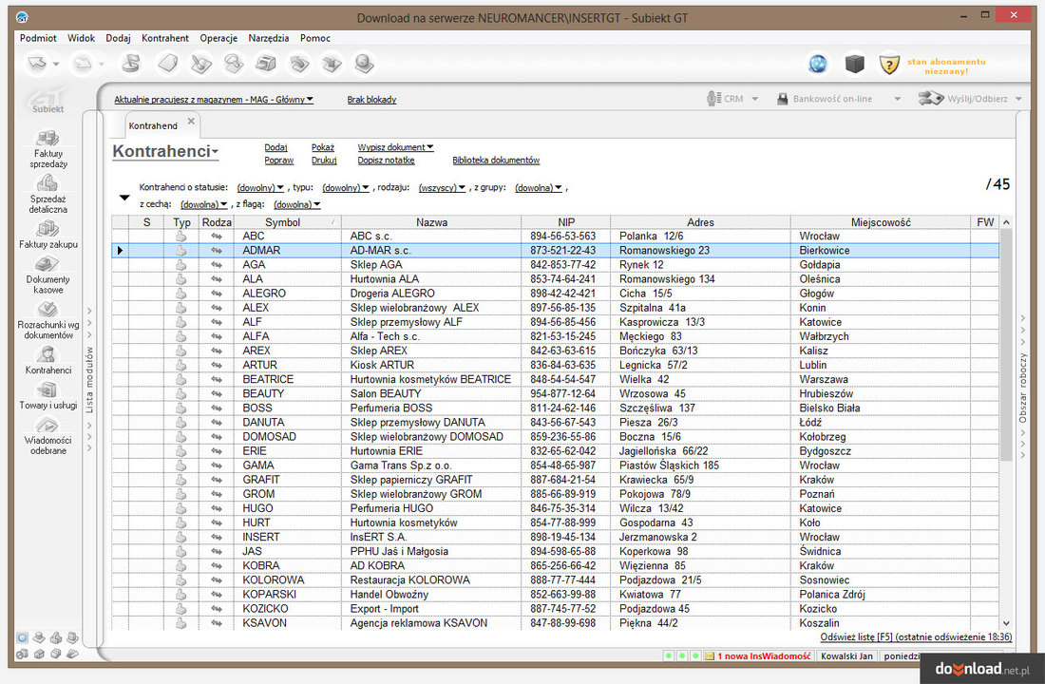Click the Subiekt GT logo in sidebar
This screenshot has width=1045, height=684.
47,100
